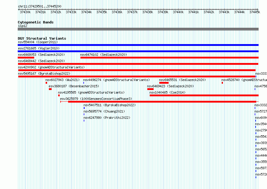Click the 37436k ruler position label

click(117, 12)
